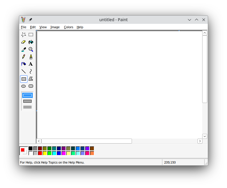Select solid fill without outline style
The width and height of the screenshot is (227, 188).
(x=27, y=107)
